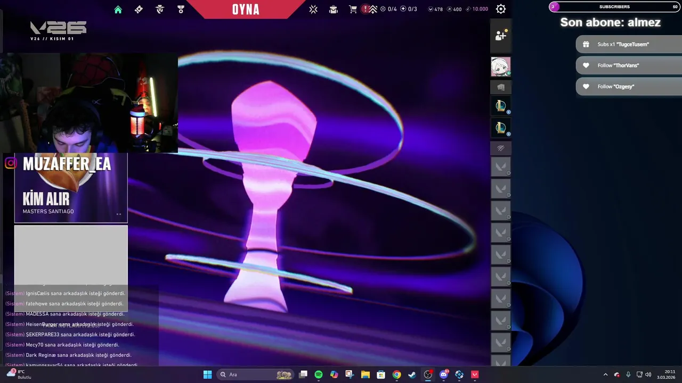This screenshot has width=682, height=383.
Task: Open the Windows Start menu
Action: pos(207,374)
